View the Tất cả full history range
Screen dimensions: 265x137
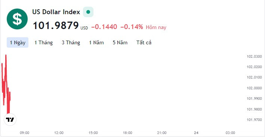point(144,42)
